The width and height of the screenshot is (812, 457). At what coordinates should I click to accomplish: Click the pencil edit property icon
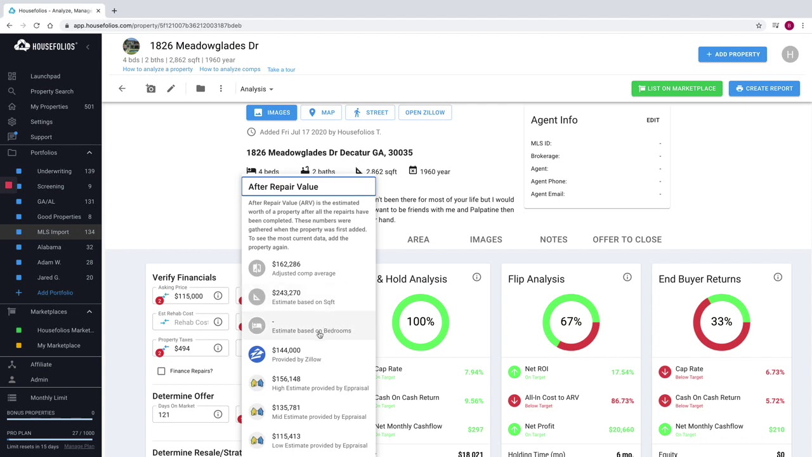pyautogui.click(x=171, y=89)
